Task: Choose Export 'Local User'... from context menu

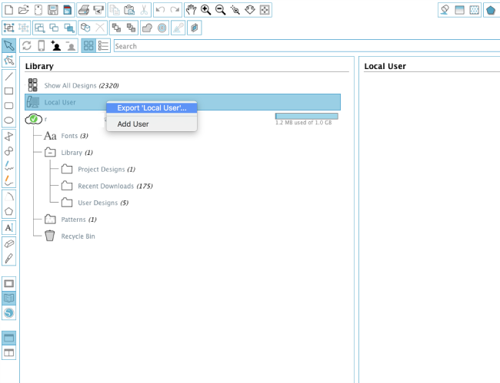Action: point(152,107)
